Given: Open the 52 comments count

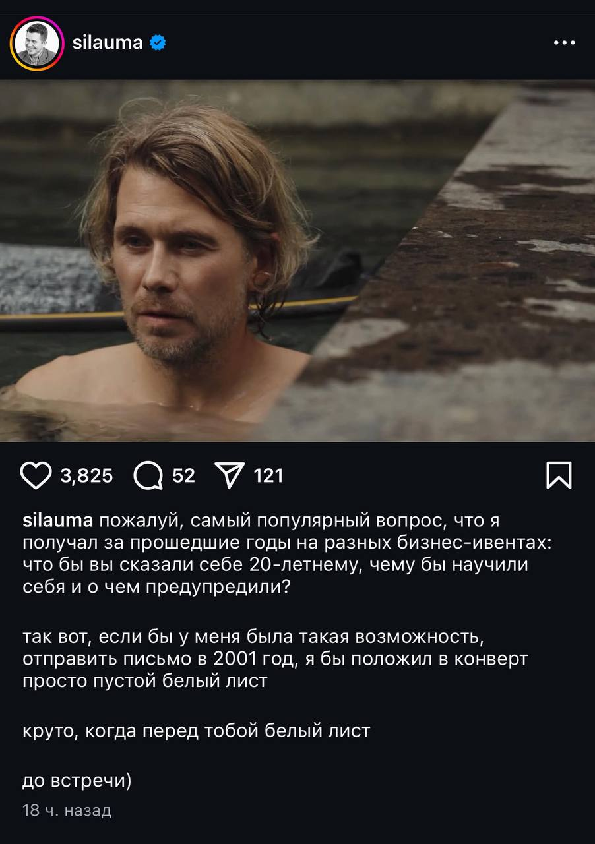Looking at the screenshot, I should pyautogui.click(x=183, y=475).
